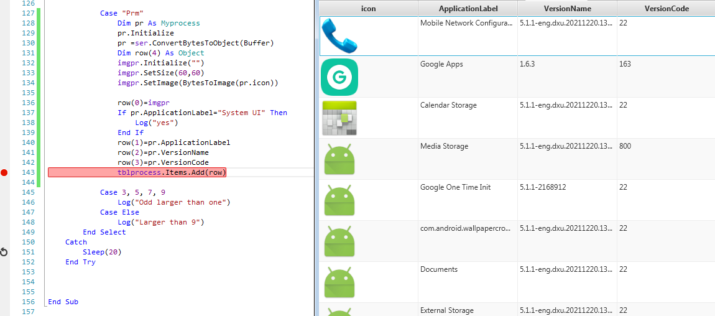Sort by the ApplicationLabel column header
The width and height of the screenshot is (715, 316).
[468, 8]
